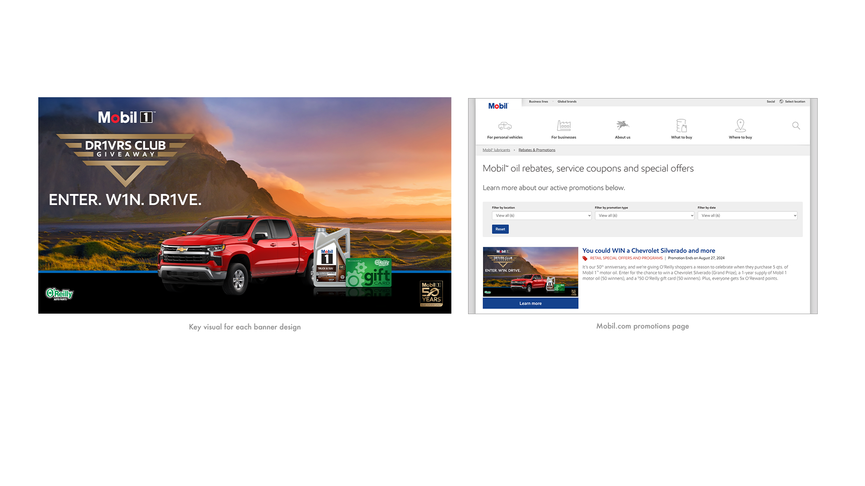Open the Filter by date dropdown
865x486 pixels.
[747, 216]
